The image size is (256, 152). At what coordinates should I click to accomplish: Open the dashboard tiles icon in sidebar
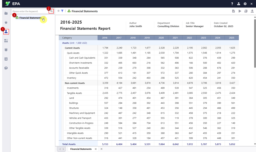(x=6, y=41)
